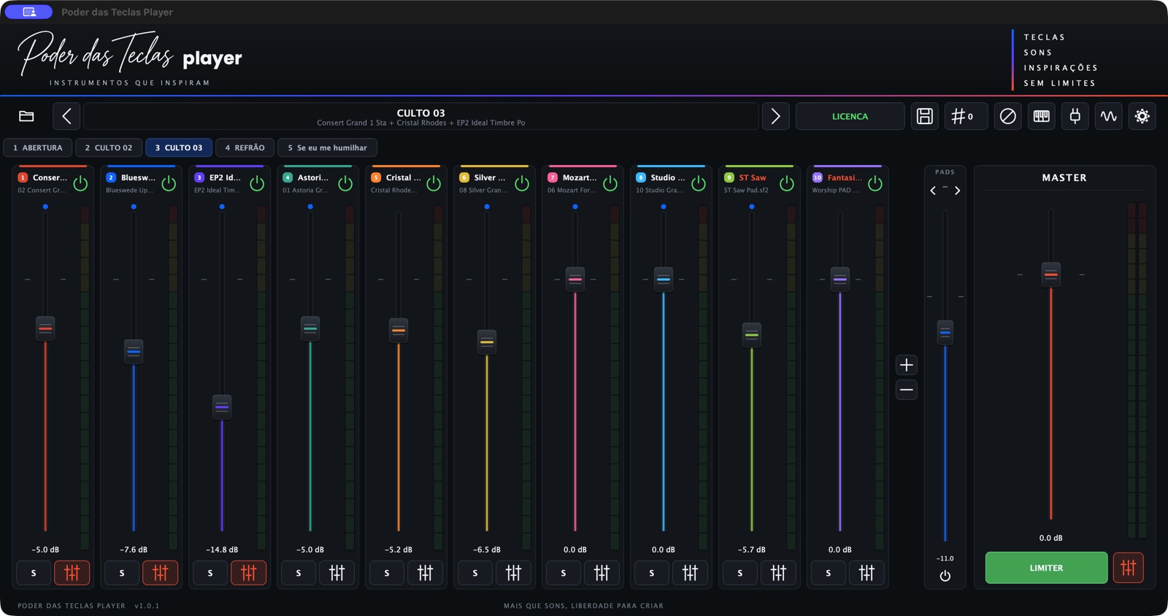Save the current preset with the disk icon
The image size is (1168, 616).
click(x=924, y=116)
